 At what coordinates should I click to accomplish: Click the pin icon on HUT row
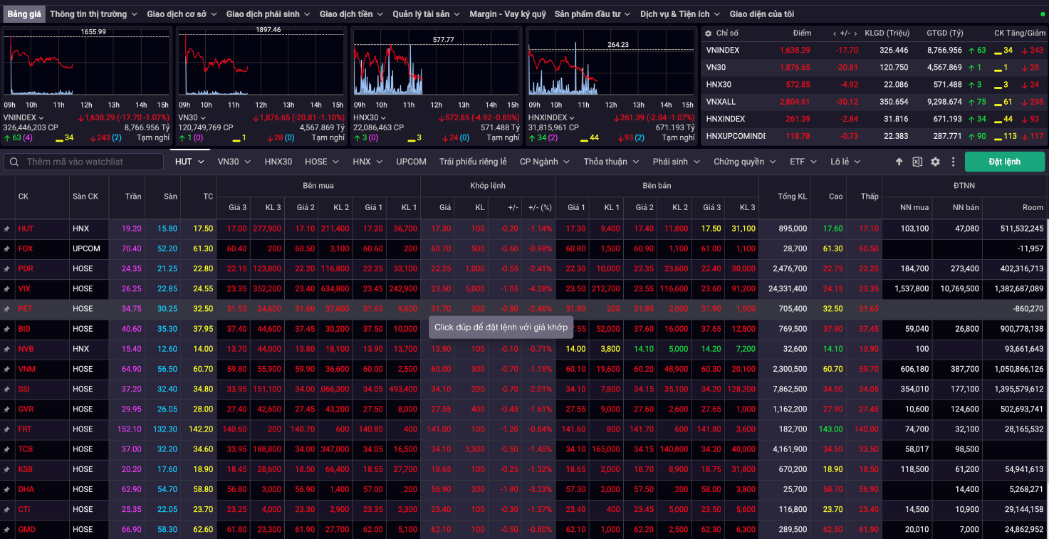point(6,229)
